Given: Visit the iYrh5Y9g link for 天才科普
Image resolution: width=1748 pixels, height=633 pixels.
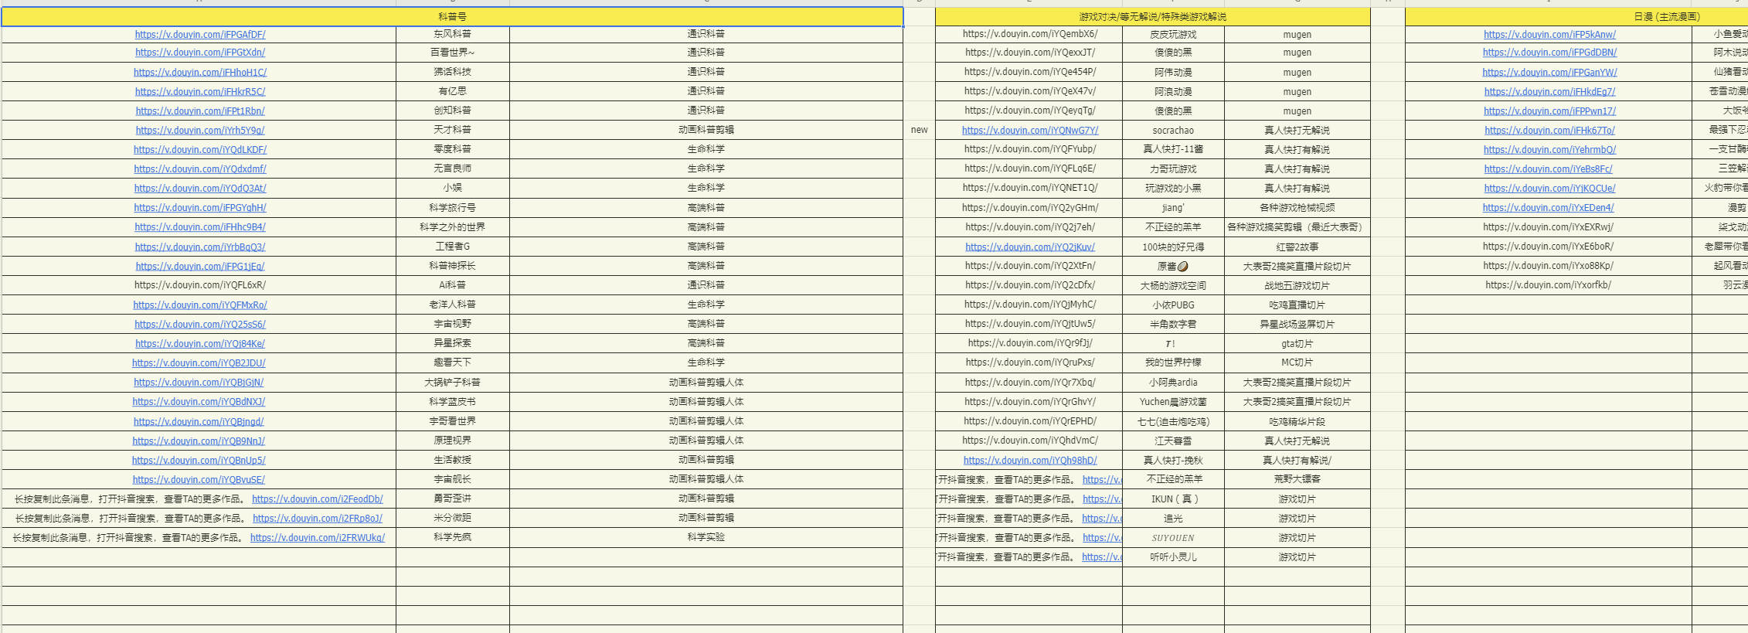Looking at the screenshot, I should tap(200, 130).
